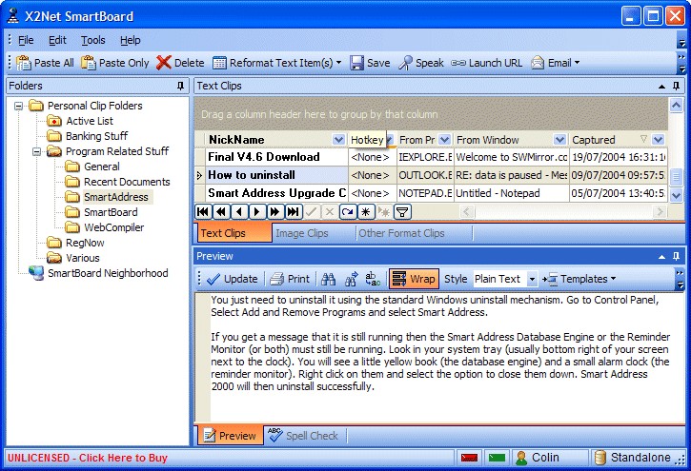Click UNLICENSED - Click Here to Buy
The image size is (691, 471).
pos(87,458)
